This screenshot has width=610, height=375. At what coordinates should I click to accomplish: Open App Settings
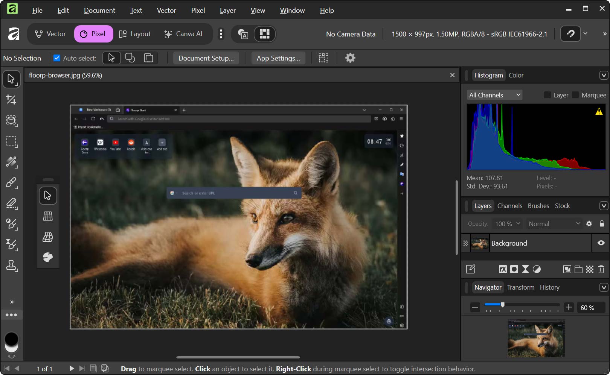click(278, 58)
